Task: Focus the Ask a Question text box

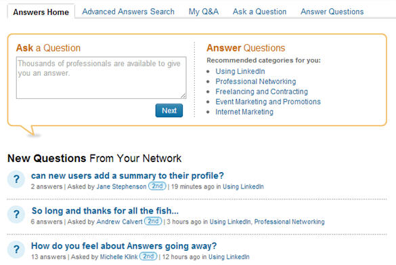Action: [102, 78]
